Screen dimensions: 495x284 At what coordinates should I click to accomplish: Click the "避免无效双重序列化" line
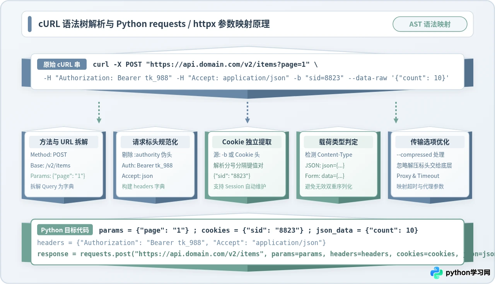pyautogui.click(x=329, y=187)
